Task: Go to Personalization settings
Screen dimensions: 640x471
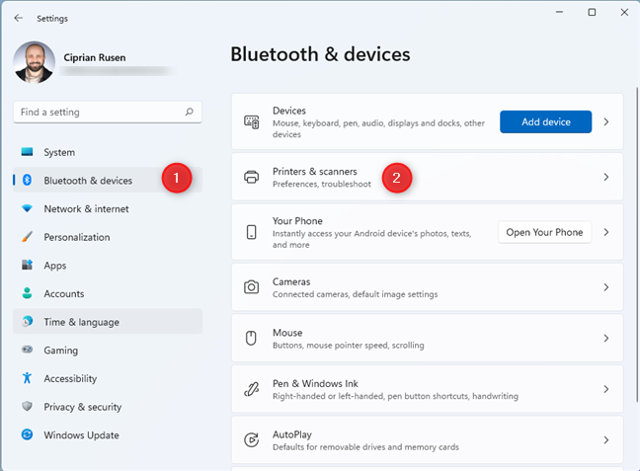Action: tap(108, 237)
